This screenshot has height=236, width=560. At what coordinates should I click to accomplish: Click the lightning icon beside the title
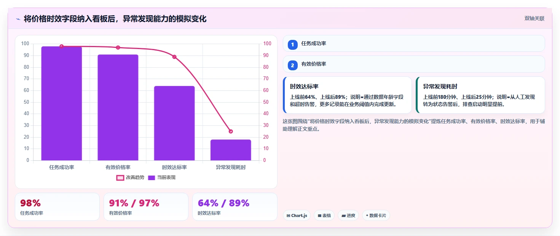[18, 19]
